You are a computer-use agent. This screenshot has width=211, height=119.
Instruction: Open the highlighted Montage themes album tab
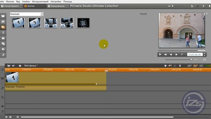pyautogui.click(x=3, y=27)
